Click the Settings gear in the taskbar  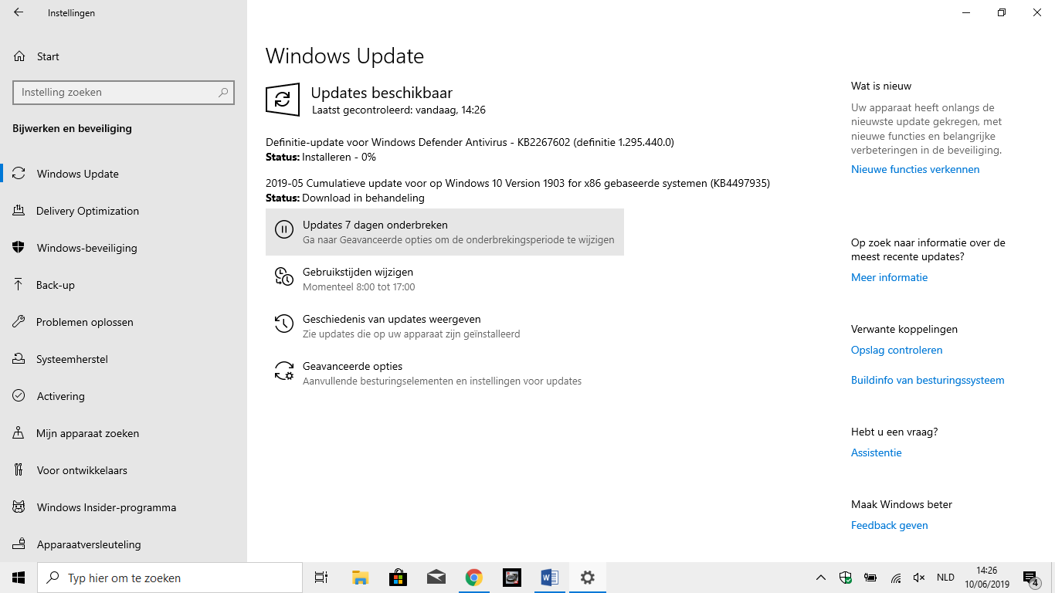[587, 578]
